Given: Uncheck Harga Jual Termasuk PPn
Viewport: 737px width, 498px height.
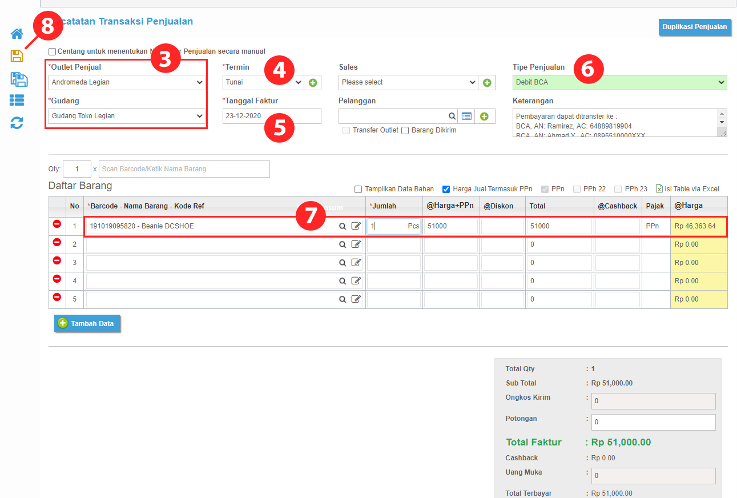Looking at the screenshot, I should (446, 189).
